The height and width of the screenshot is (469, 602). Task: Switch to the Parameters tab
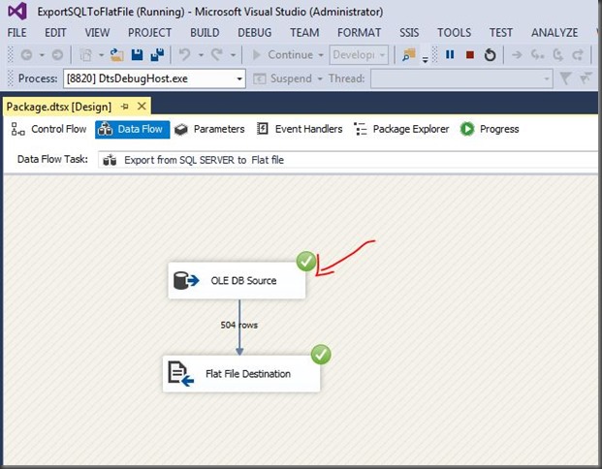[x=209, y=129]
